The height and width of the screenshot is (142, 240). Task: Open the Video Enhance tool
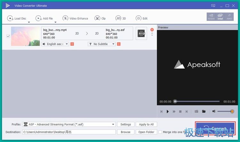pyautogui.click(x=75, y=18)
